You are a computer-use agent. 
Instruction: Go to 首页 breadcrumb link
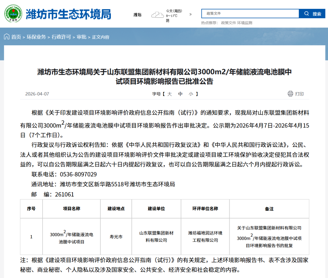(x=16, y=37)
